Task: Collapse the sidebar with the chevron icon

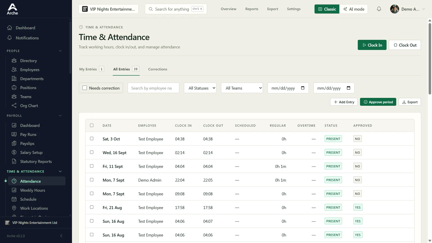Action: [x=61, y=236]
